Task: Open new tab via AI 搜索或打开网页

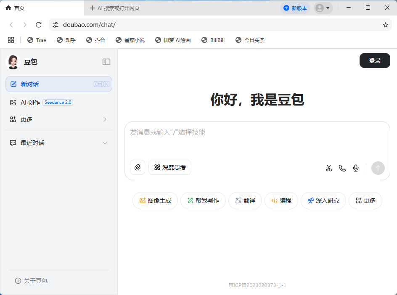Action: pos(114,8)
